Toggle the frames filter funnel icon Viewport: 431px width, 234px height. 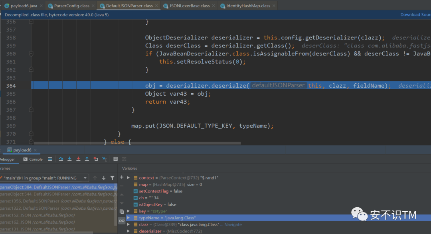click(112, 178)
